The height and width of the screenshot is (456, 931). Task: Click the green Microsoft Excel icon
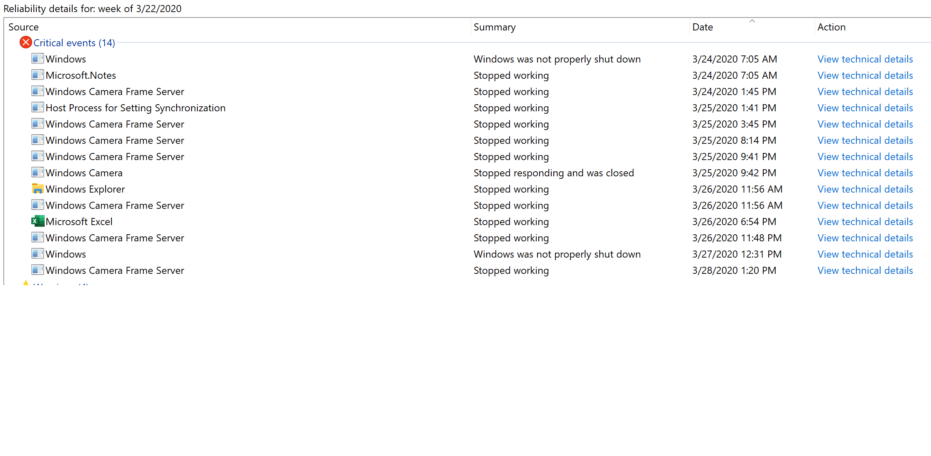[x=38, y=221]
